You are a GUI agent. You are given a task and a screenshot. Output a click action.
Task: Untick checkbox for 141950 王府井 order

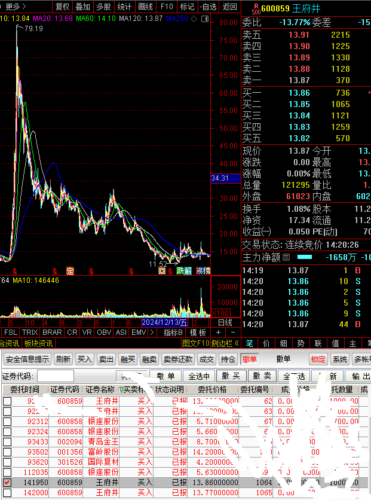click(x=7, y=483)
